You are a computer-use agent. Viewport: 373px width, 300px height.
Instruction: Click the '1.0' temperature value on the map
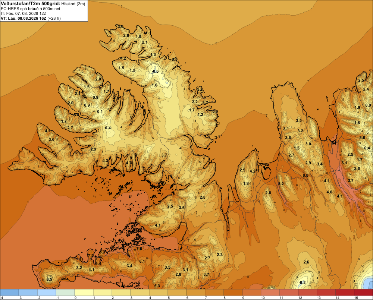click(154, 85)
